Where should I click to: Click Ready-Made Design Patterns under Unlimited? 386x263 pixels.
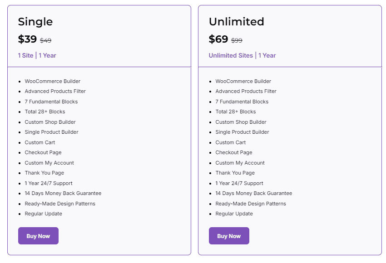[x=250, y=204]
